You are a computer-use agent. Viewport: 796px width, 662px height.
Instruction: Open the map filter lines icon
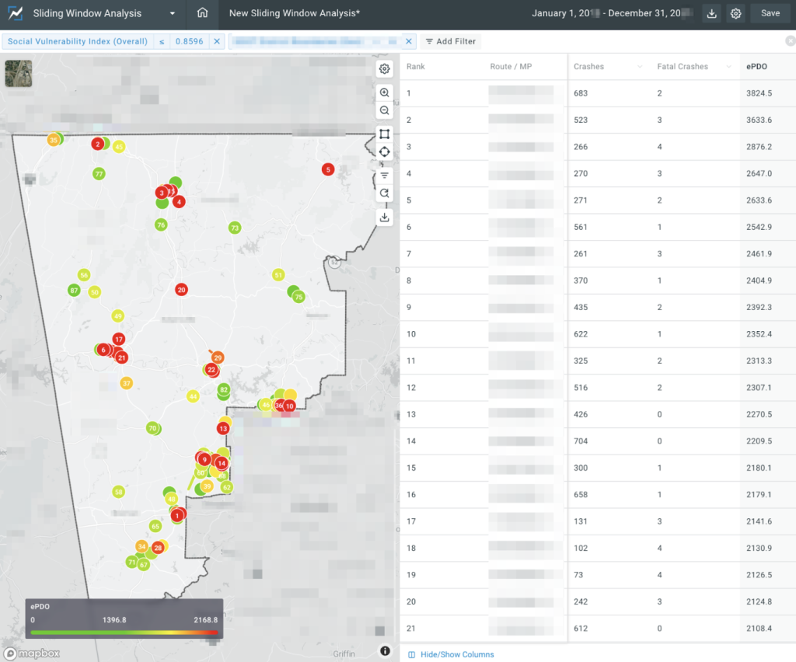[384, 176]
